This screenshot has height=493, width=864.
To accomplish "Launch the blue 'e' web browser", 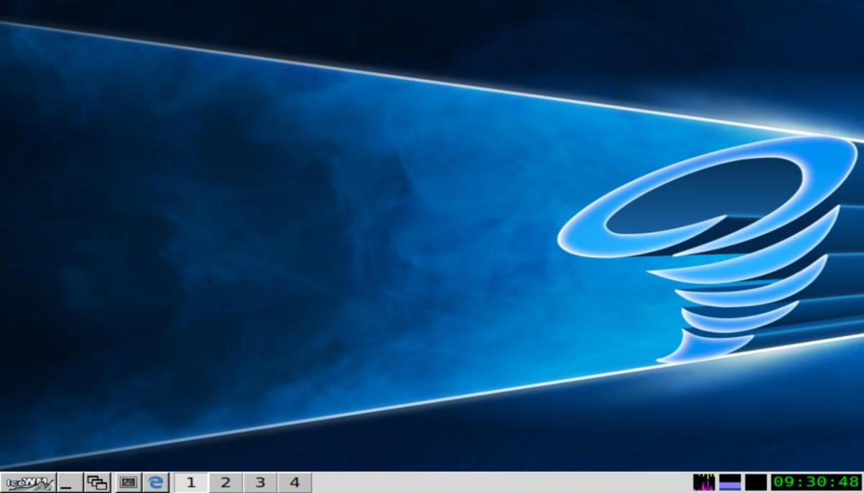I will coord(156,482).
